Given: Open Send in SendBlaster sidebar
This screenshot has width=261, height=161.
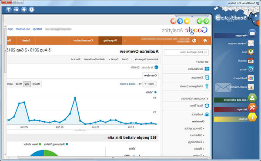Looking at the screenshot, I should pos(248,52).
